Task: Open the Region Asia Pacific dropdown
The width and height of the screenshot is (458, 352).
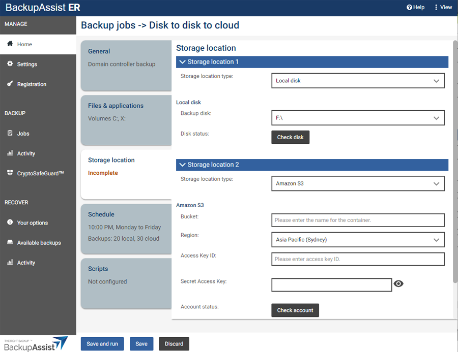Action: coord(358,240)
